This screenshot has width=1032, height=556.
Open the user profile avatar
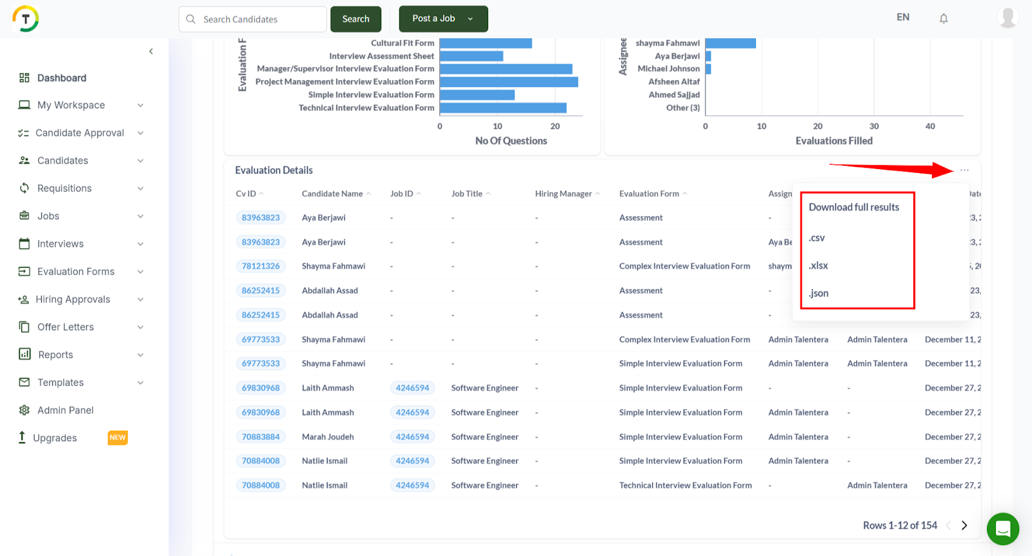click(x=1007, y=17)
